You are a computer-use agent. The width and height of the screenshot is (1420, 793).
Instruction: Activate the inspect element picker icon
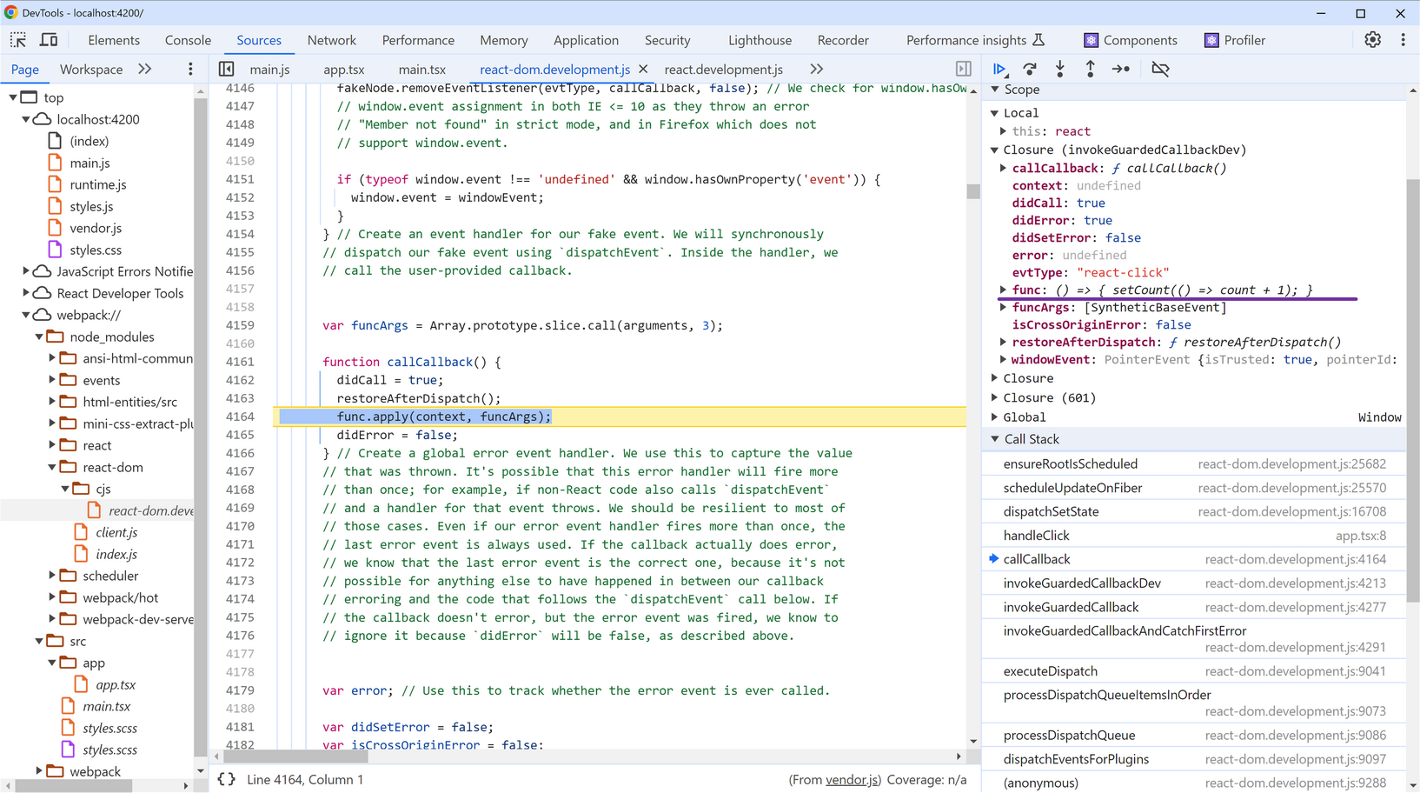point(18,40)
